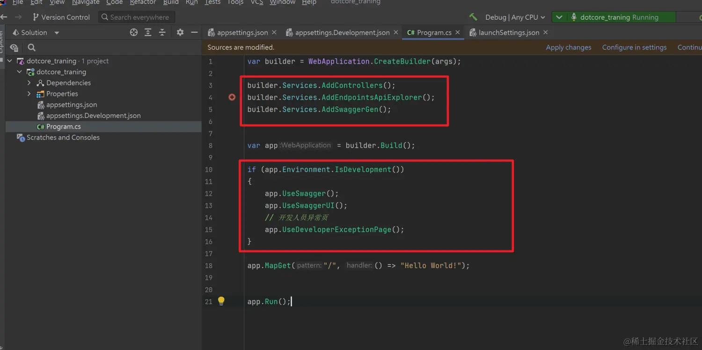Select the Properties folder tree item

click(62, 94)
